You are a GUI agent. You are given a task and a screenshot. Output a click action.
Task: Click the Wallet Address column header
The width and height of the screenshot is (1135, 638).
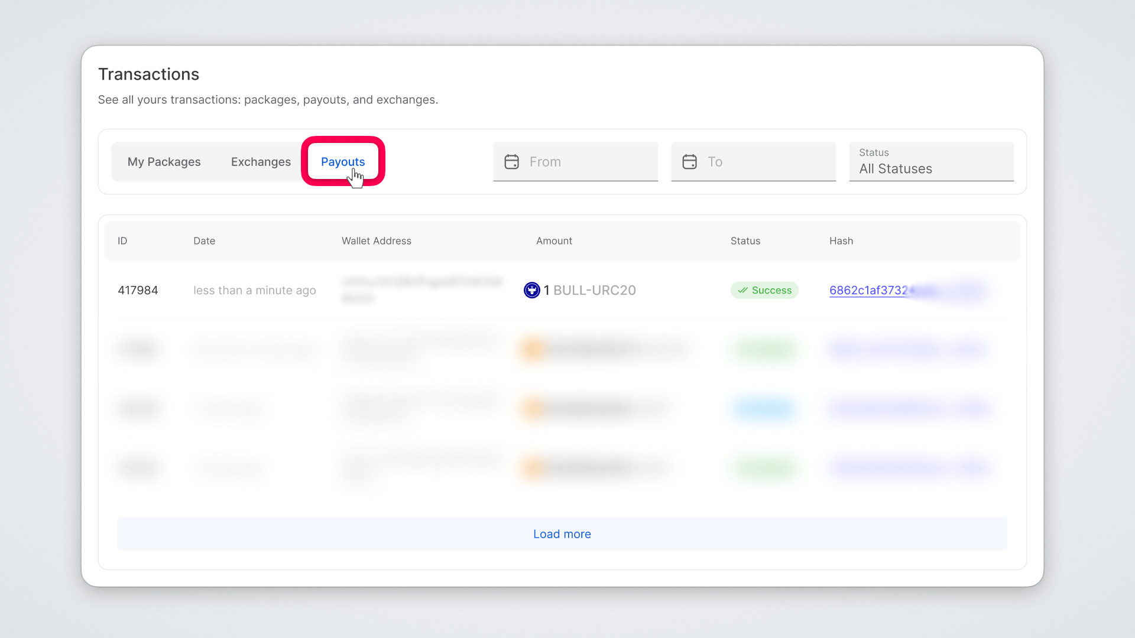(x=376, y=241)
